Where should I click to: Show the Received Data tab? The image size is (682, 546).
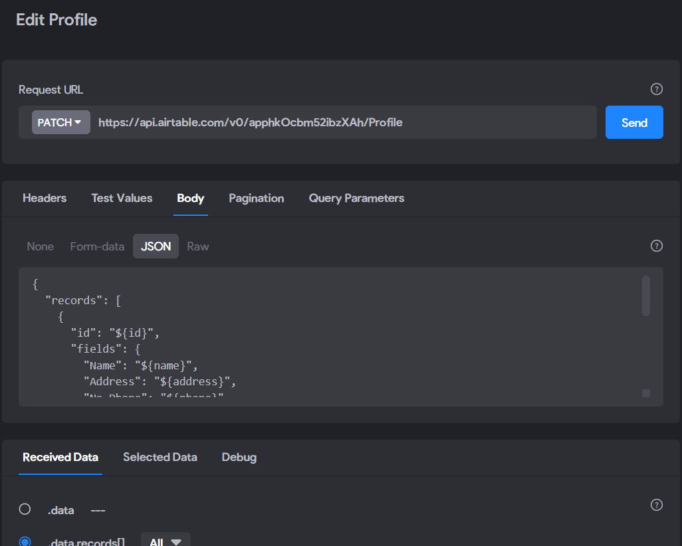(x=60, y=457)
